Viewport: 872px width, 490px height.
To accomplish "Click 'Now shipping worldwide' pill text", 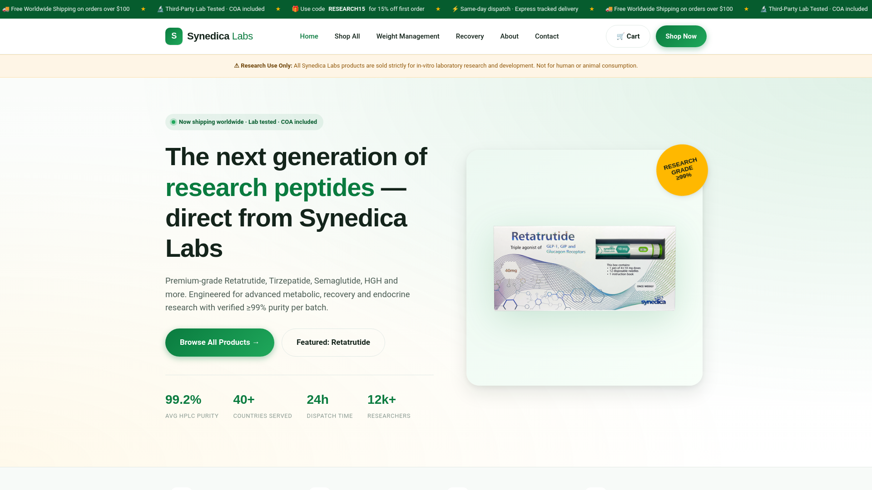I will coord(248,122).
